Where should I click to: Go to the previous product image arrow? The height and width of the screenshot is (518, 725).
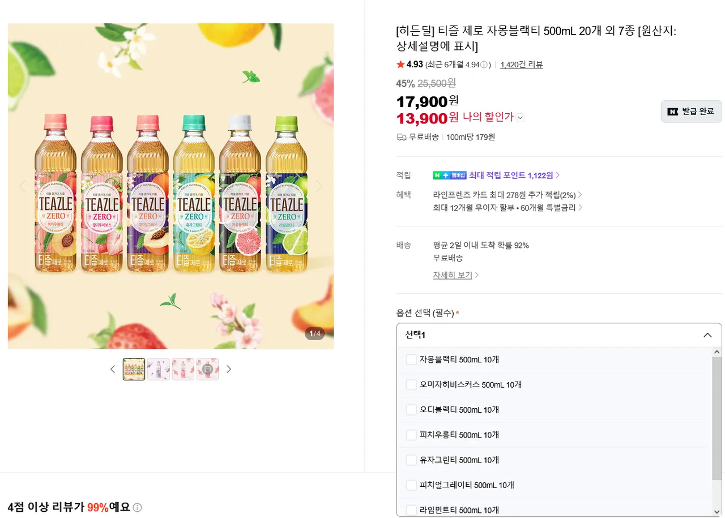point(23,186)
